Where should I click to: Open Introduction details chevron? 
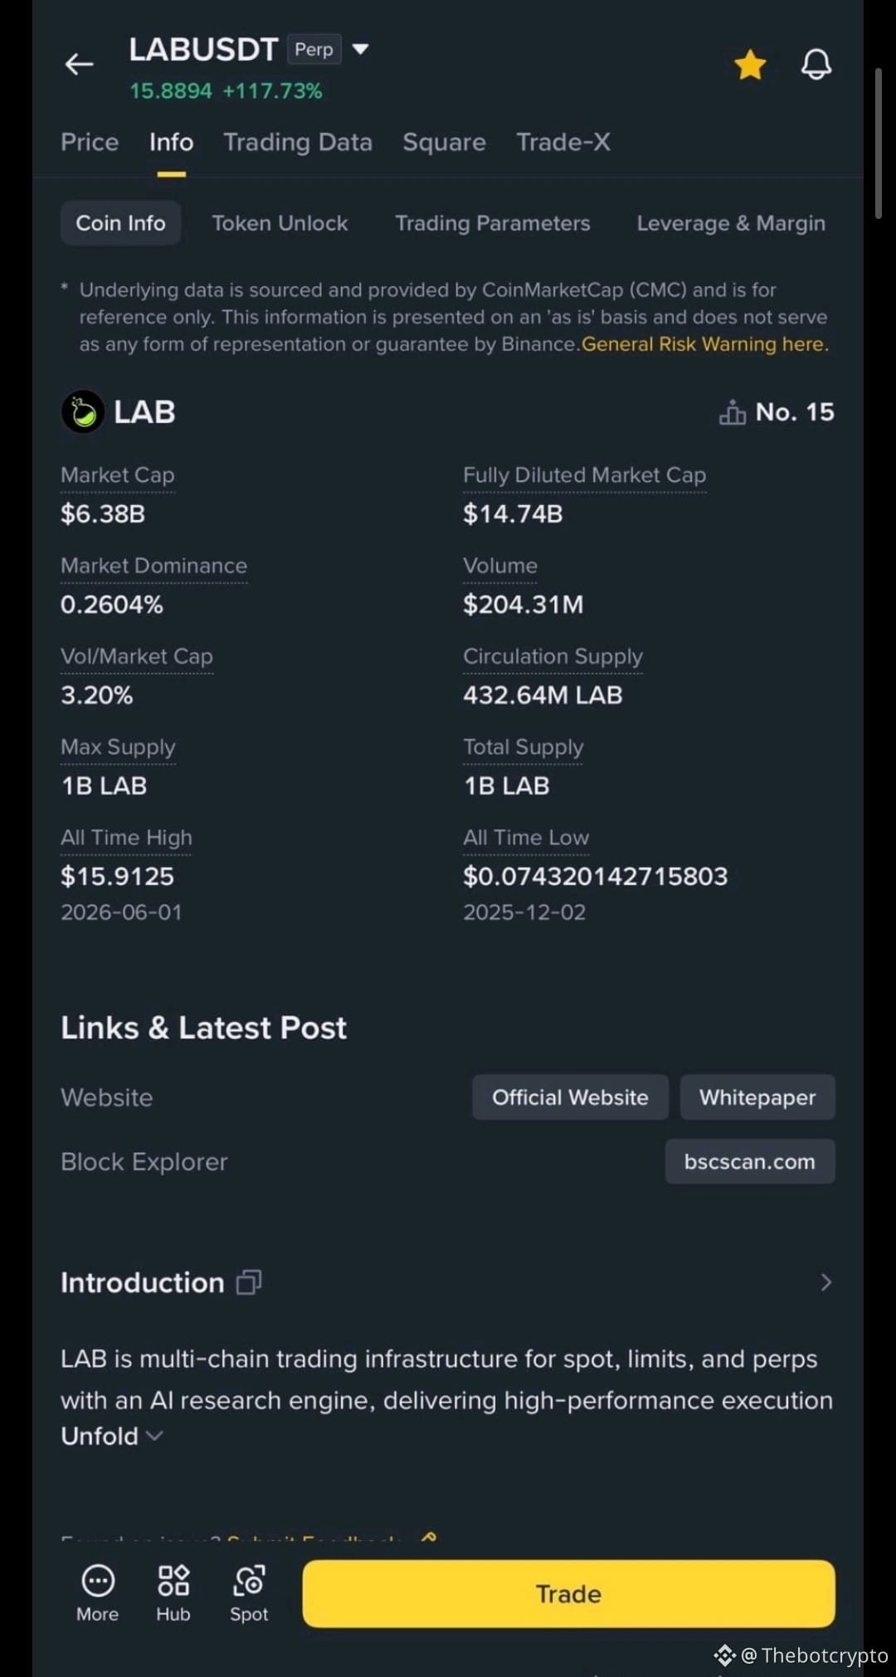(x=825, y=1282)
